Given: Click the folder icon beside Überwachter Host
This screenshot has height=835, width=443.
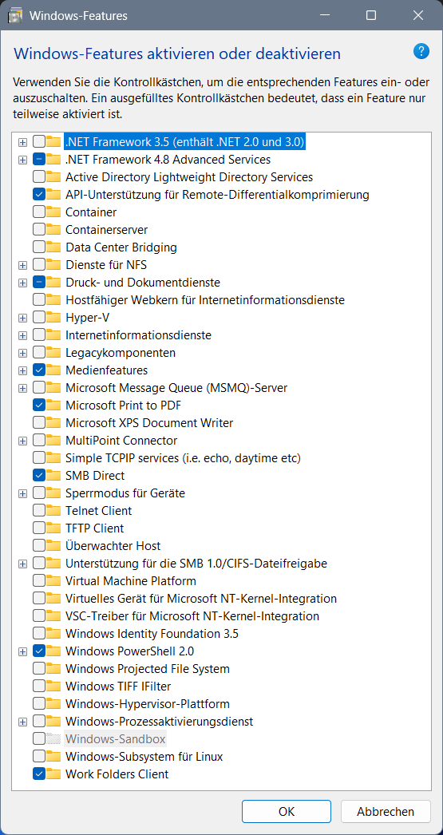Looking at the screenshot, I should point(53,546).
